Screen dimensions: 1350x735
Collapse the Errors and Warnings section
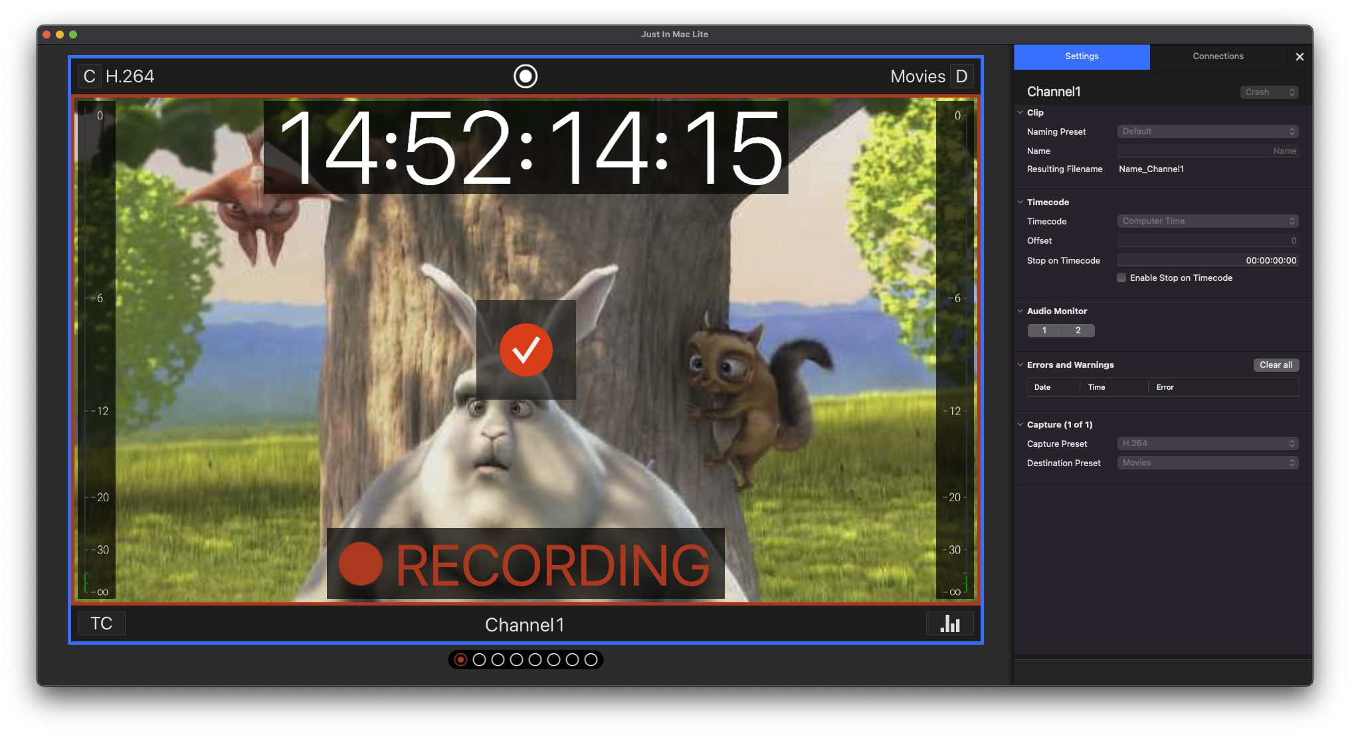point(1020,365)
